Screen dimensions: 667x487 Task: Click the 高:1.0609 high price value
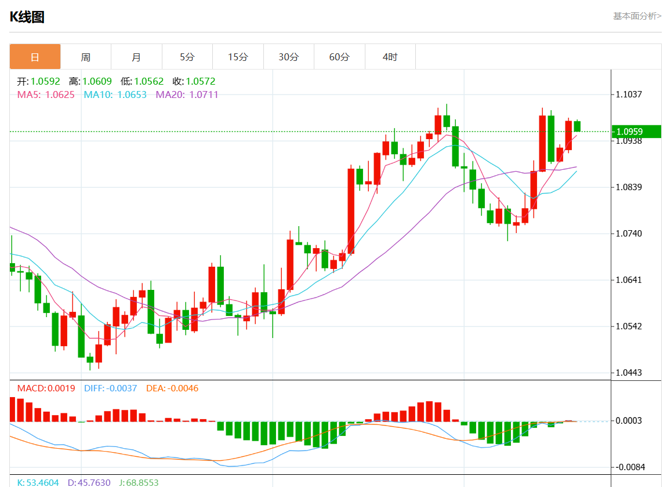(x=90, y=81)
